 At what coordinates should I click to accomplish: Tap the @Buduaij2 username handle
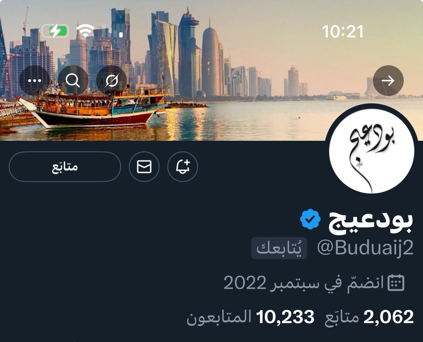365,248
